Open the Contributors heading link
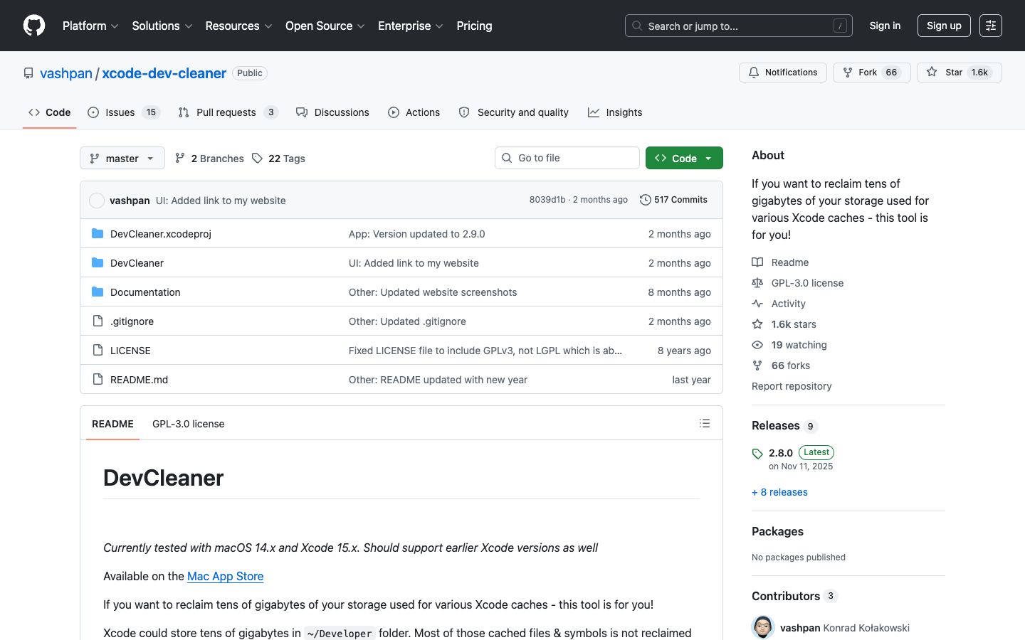Image resolution: width=1025 pixels, height=640 pixels. 794,596
